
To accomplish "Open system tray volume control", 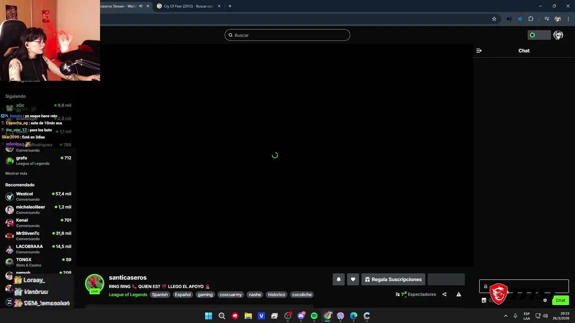I will [x=545, y=316].
